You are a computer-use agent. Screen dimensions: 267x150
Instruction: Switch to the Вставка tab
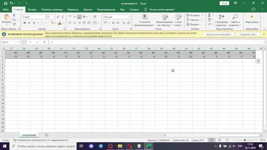(32, 10)
